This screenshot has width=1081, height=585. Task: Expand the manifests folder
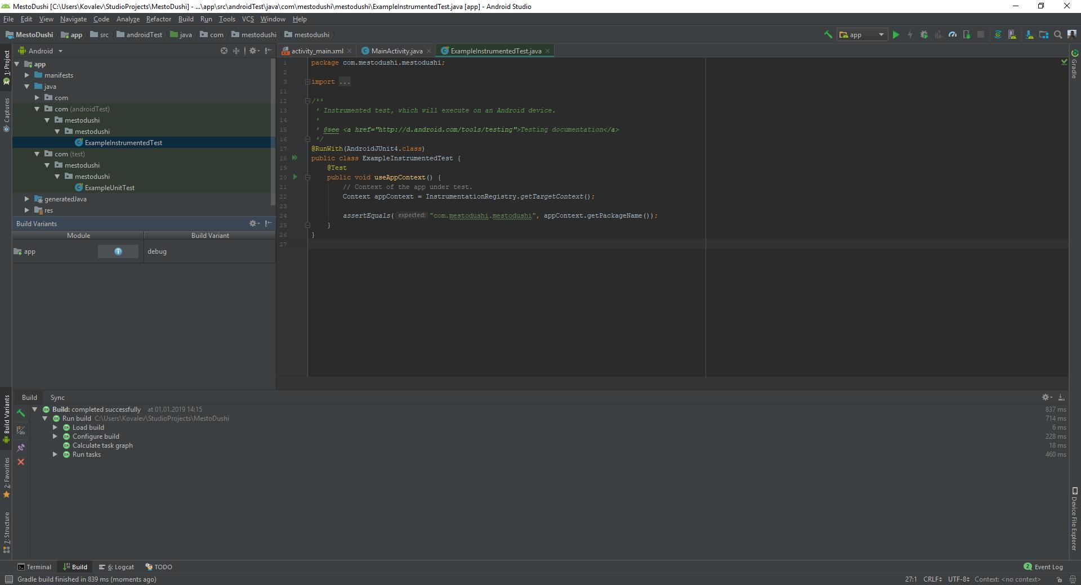pos(27,75)
